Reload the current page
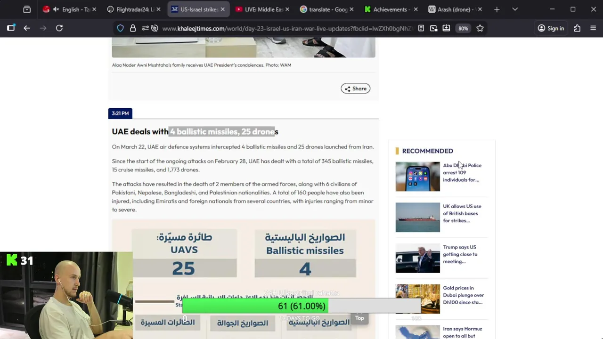603x339 pixels. click(59, 28)
